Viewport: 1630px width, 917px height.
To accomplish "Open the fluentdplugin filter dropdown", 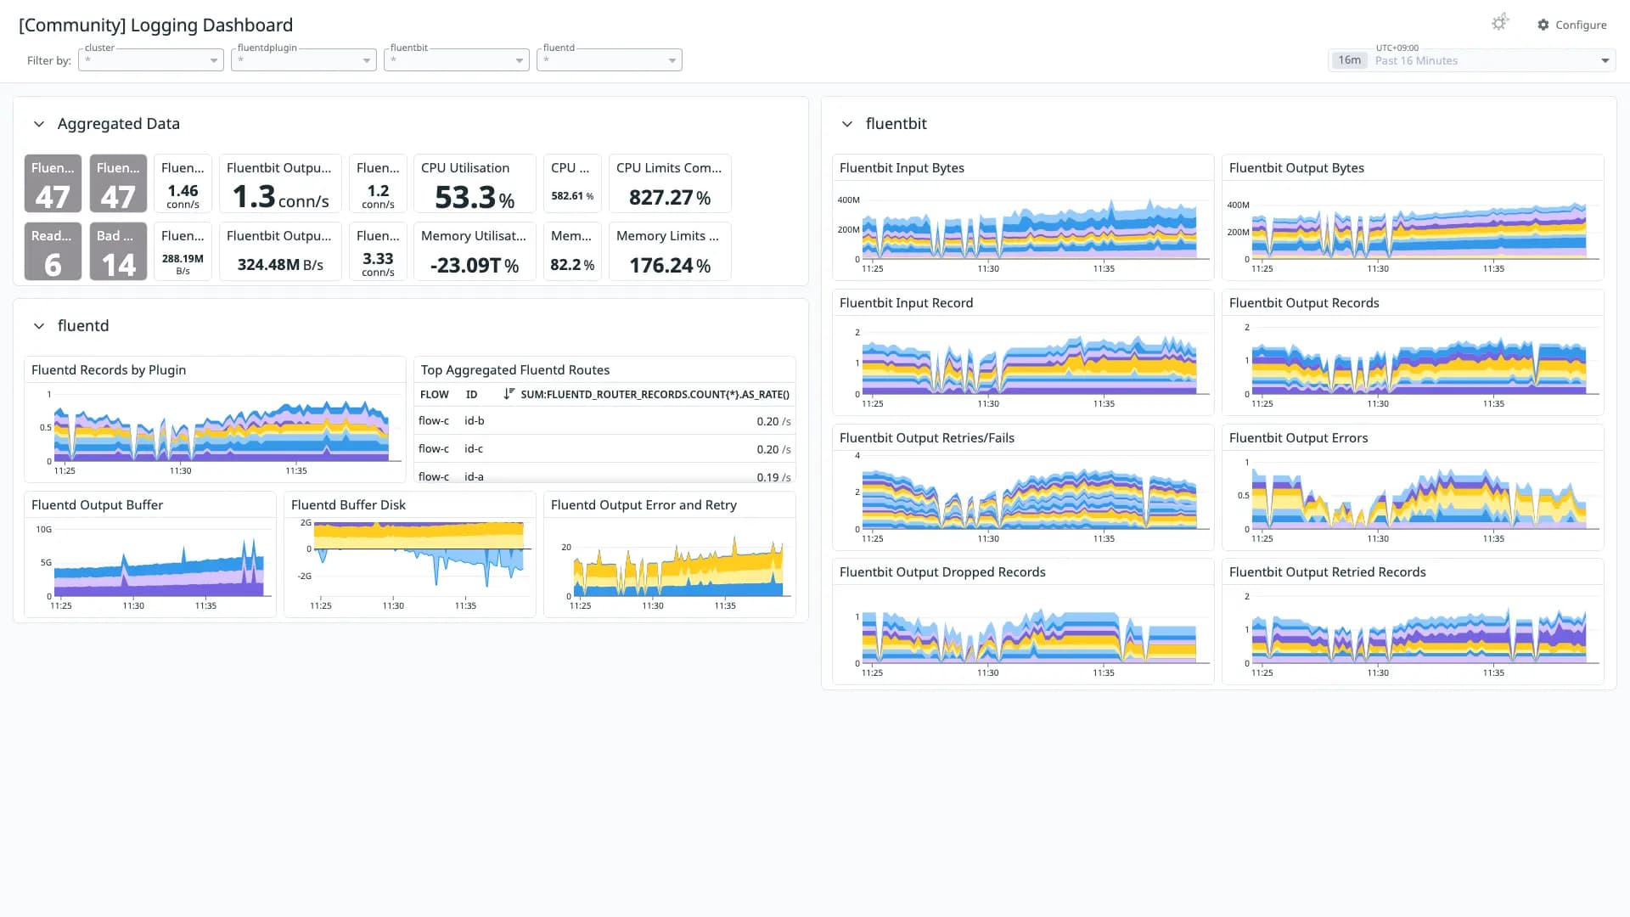I will pos(304,59).
